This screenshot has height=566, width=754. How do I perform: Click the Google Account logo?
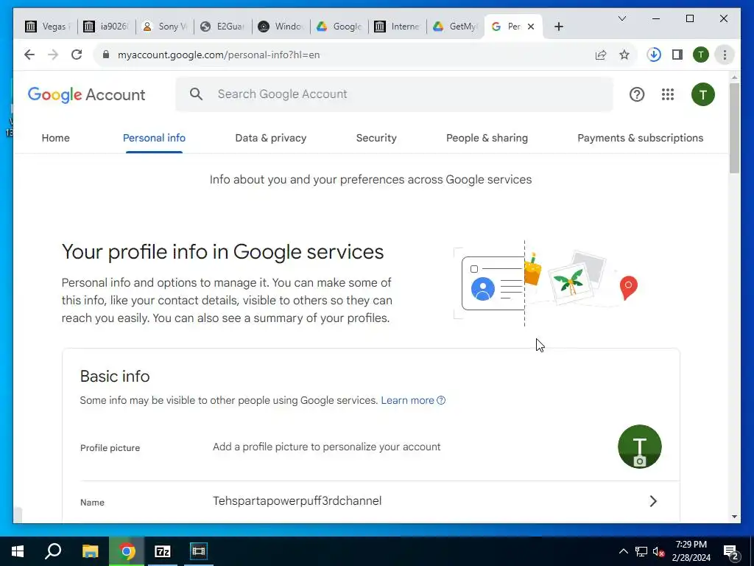pyautogui.click(x=87, y=95)
